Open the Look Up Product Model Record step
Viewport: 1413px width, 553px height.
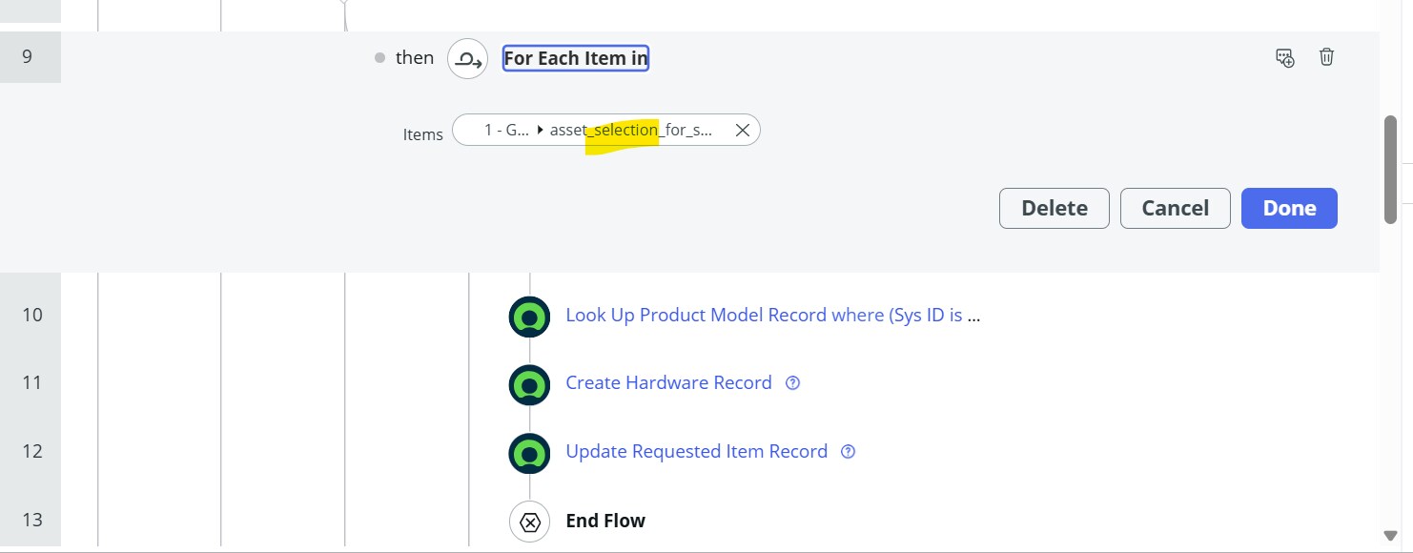click(x=773, y=315)
